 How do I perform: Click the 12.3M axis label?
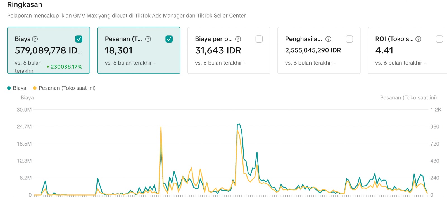(x=24, y=161)
